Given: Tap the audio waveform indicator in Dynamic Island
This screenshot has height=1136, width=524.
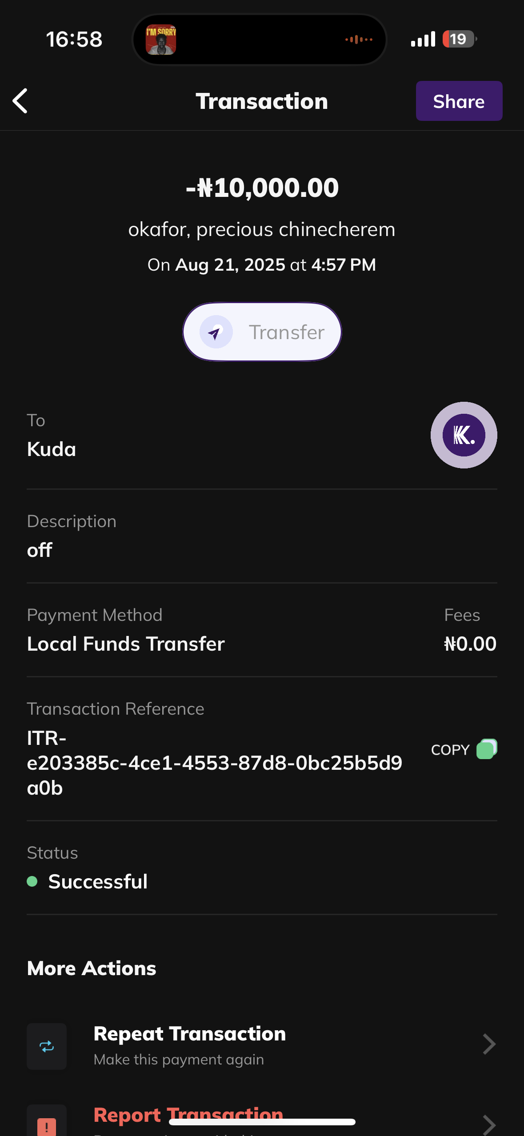Looking at the screenshot, I should coord(359,40).
